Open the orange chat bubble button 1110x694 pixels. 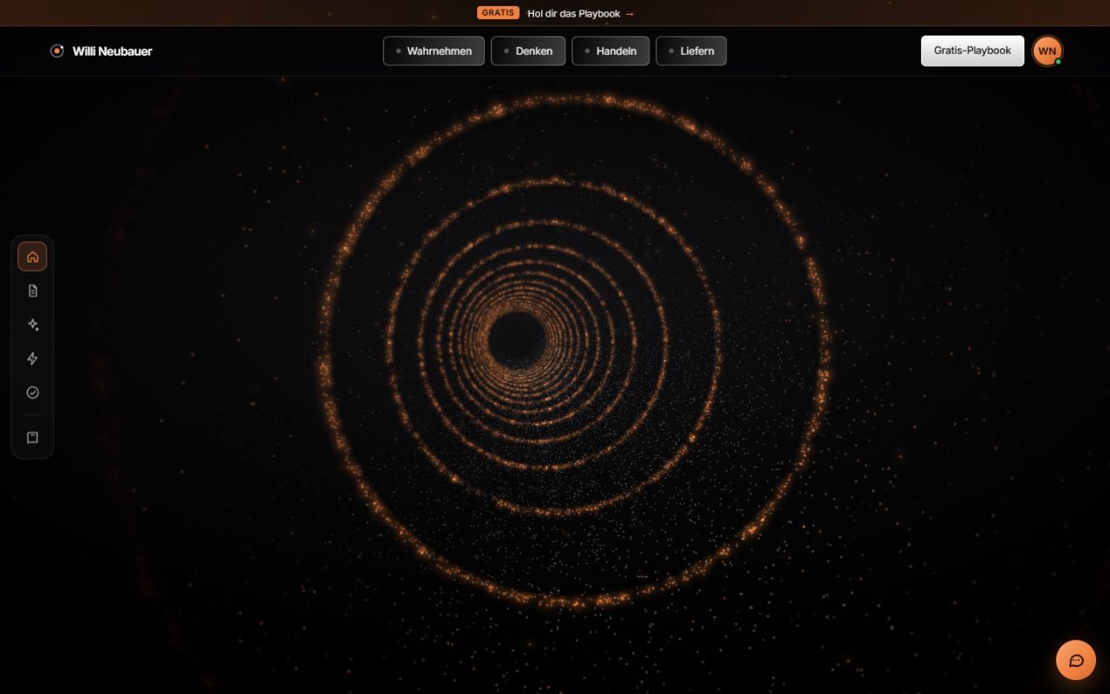click(1076, 660)
